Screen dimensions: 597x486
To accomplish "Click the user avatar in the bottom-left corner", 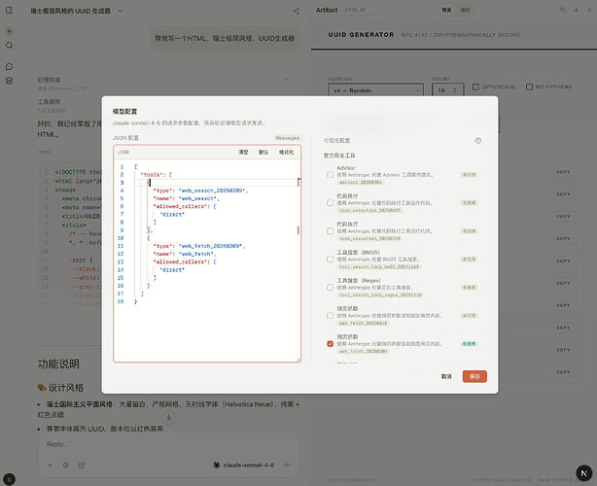I will pos(9,479).
